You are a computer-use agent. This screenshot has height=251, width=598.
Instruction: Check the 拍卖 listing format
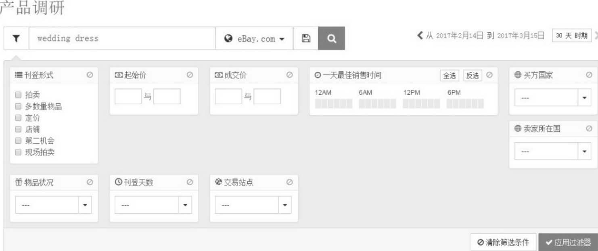pyautogui.click(x=18, y=95)
